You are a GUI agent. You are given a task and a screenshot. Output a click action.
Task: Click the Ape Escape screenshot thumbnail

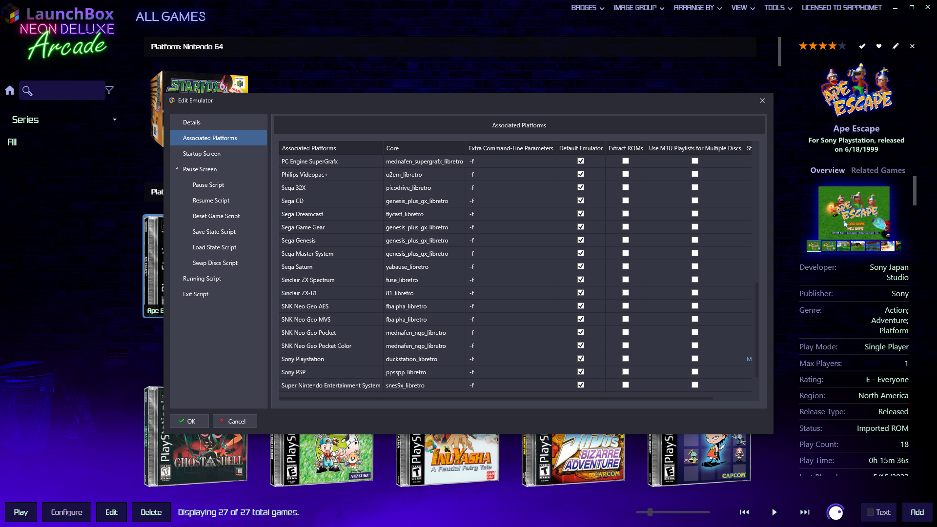coord(854,212)
